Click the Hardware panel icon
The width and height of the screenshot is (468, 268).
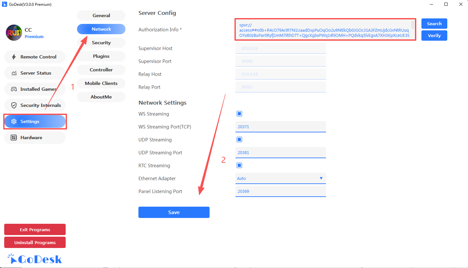(x=14, y=138)
